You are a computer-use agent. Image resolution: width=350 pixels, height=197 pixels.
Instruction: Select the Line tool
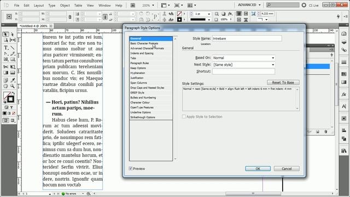pyautogui.click(x=13, y=48)
